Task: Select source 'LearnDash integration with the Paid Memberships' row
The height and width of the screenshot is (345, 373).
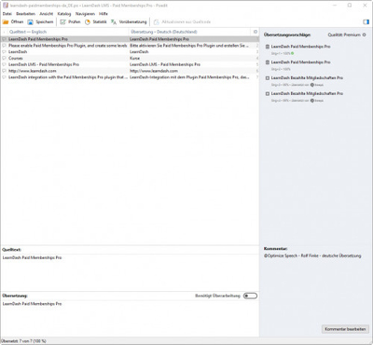Action: (x=68, y=77)
